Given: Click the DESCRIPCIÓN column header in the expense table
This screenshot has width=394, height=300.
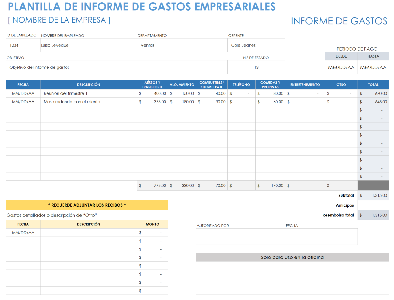Looking at the screenshot, I should [89, 85].
